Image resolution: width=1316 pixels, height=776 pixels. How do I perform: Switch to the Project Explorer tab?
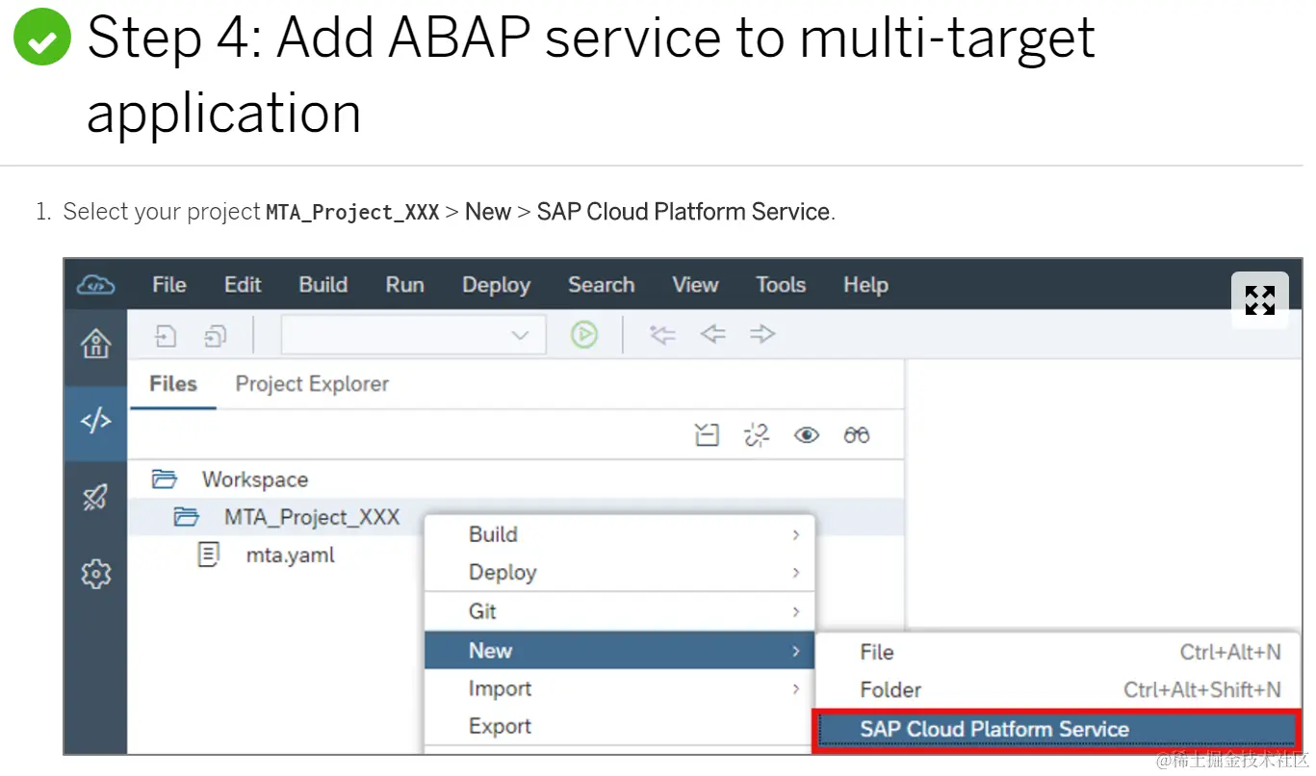pos(312,383)
